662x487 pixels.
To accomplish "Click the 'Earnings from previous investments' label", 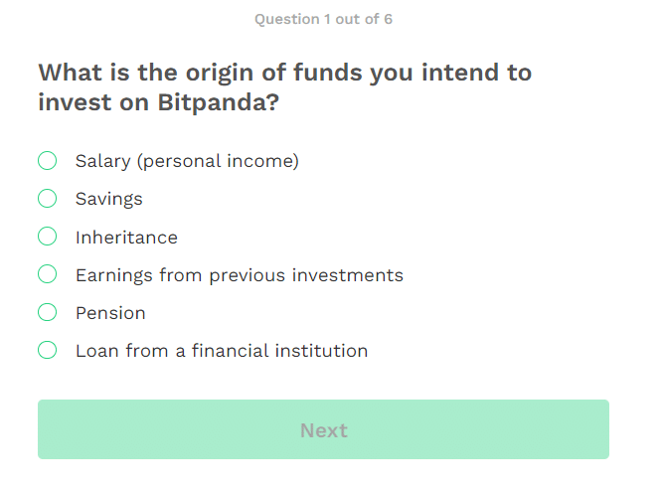I will tap(240, 275).
